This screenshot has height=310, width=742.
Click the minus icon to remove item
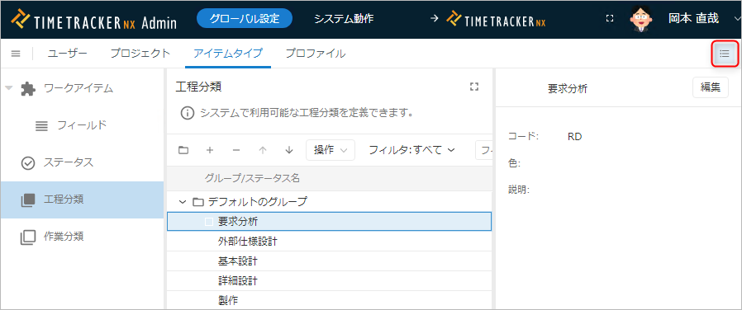236,150
